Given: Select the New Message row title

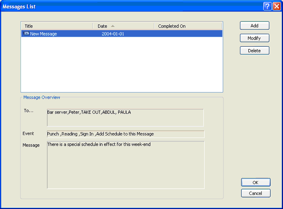Looking at the screenshot, I should 43,34.
